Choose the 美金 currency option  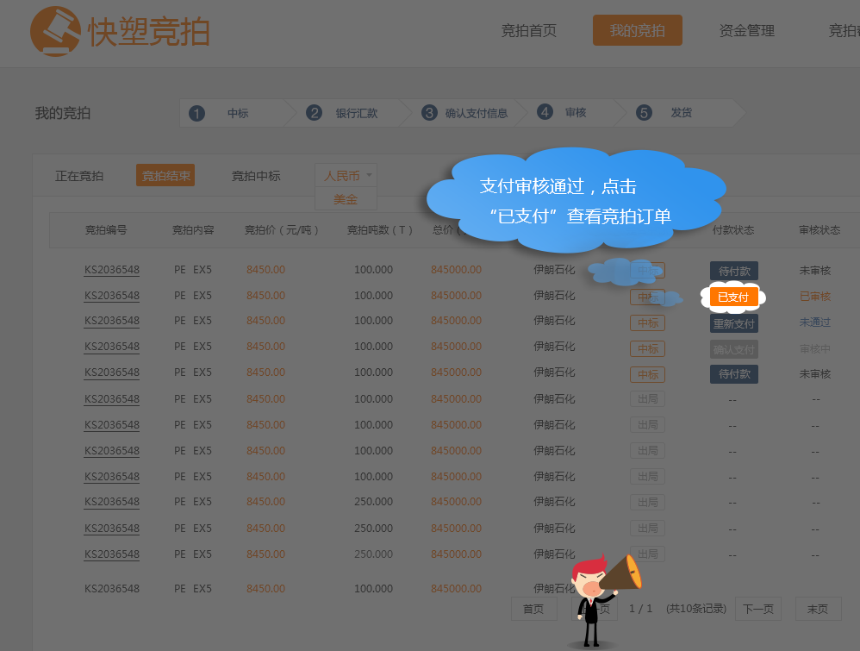click(x=346, y=199)
